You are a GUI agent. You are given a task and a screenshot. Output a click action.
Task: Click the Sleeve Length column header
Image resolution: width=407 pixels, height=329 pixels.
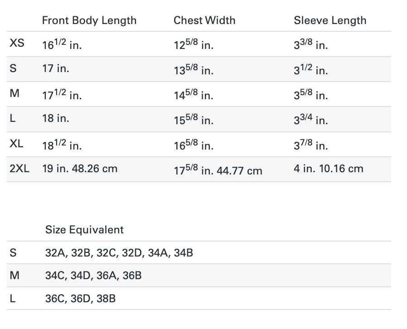[329, 20]
